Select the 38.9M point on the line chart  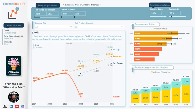coord(65,73)
